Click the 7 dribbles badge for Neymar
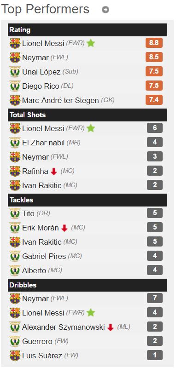 (155, 298)
